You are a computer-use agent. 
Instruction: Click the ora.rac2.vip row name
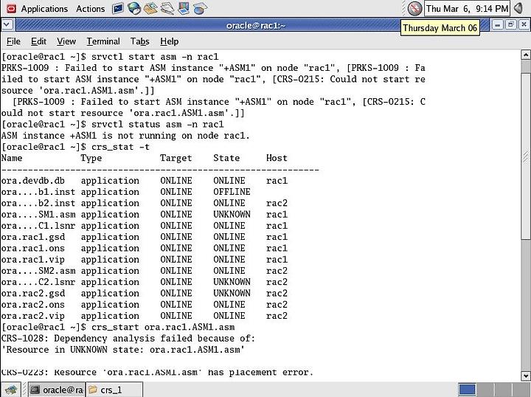pos(33,316)
